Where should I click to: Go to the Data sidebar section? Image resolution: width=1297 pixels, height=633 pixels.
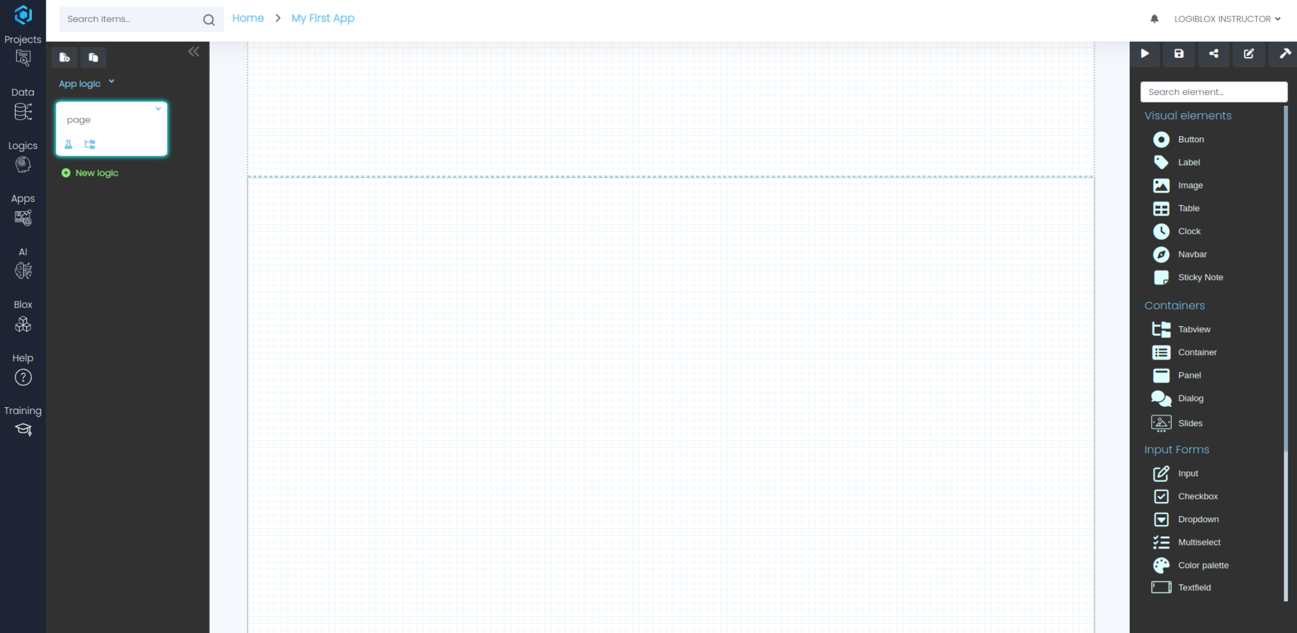(x=23, y=104)
